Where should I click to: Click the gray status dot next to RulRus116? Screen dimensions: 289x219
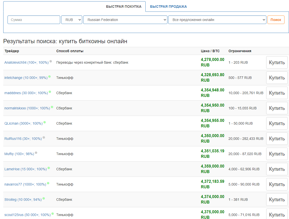pos(44,138)
